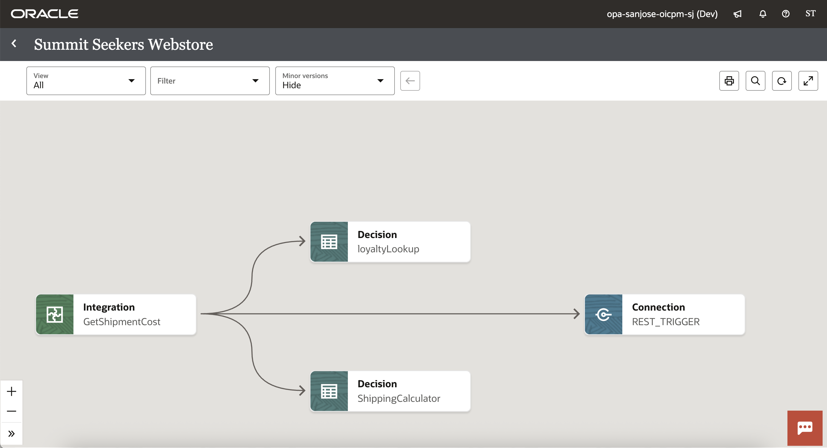Click the back arrow next to Minor versions

tap(410, 81)
